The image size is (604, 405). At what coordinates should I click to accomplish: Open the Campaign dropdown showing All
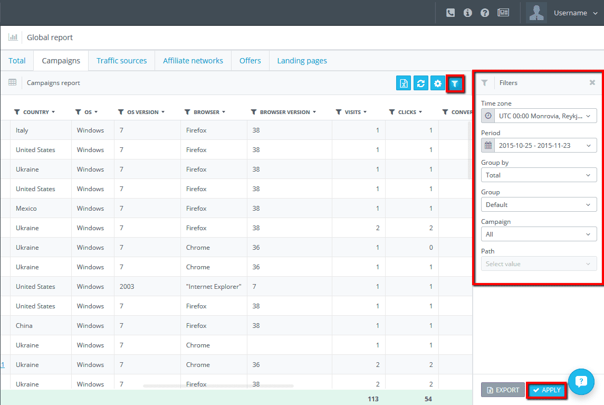click(539, 234)
